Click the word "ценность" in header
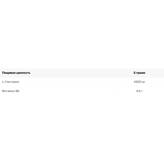This screenshot has width=164, height=164. 23,73
